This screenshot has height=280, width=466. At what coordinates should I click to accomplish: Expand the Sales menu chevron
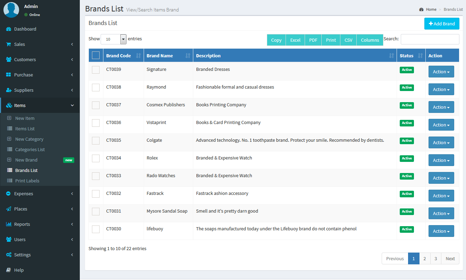coord(72,44)
